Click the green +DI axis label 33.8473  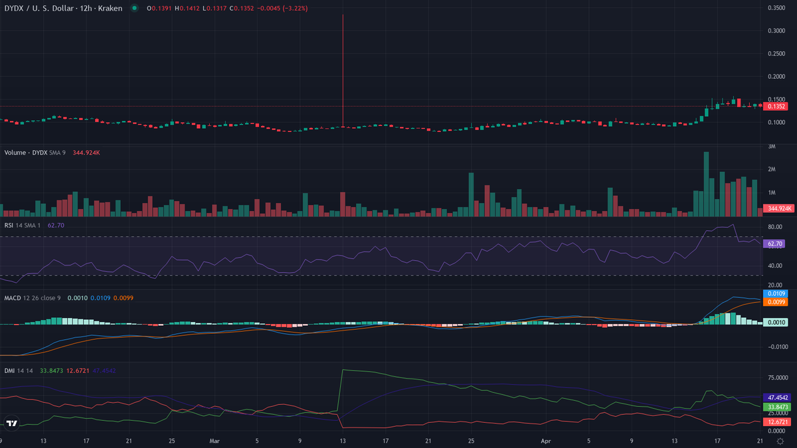coord(778,407)
